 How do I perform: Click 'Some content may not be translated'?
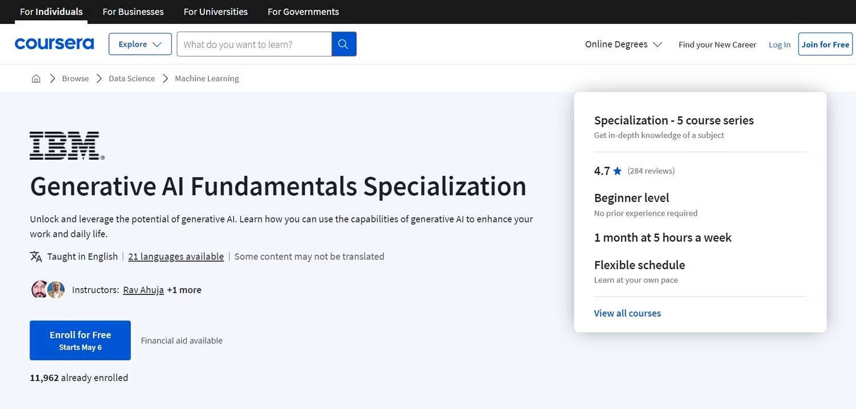pos(309,257)
